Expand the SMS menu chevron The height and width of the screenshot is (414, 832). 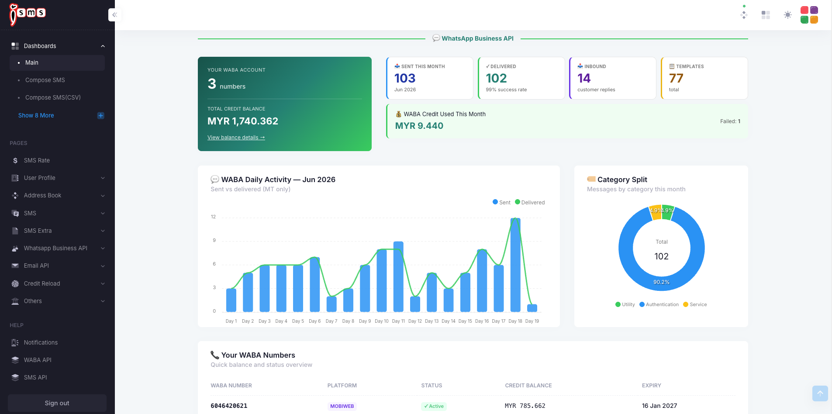[x=103, y=214]
